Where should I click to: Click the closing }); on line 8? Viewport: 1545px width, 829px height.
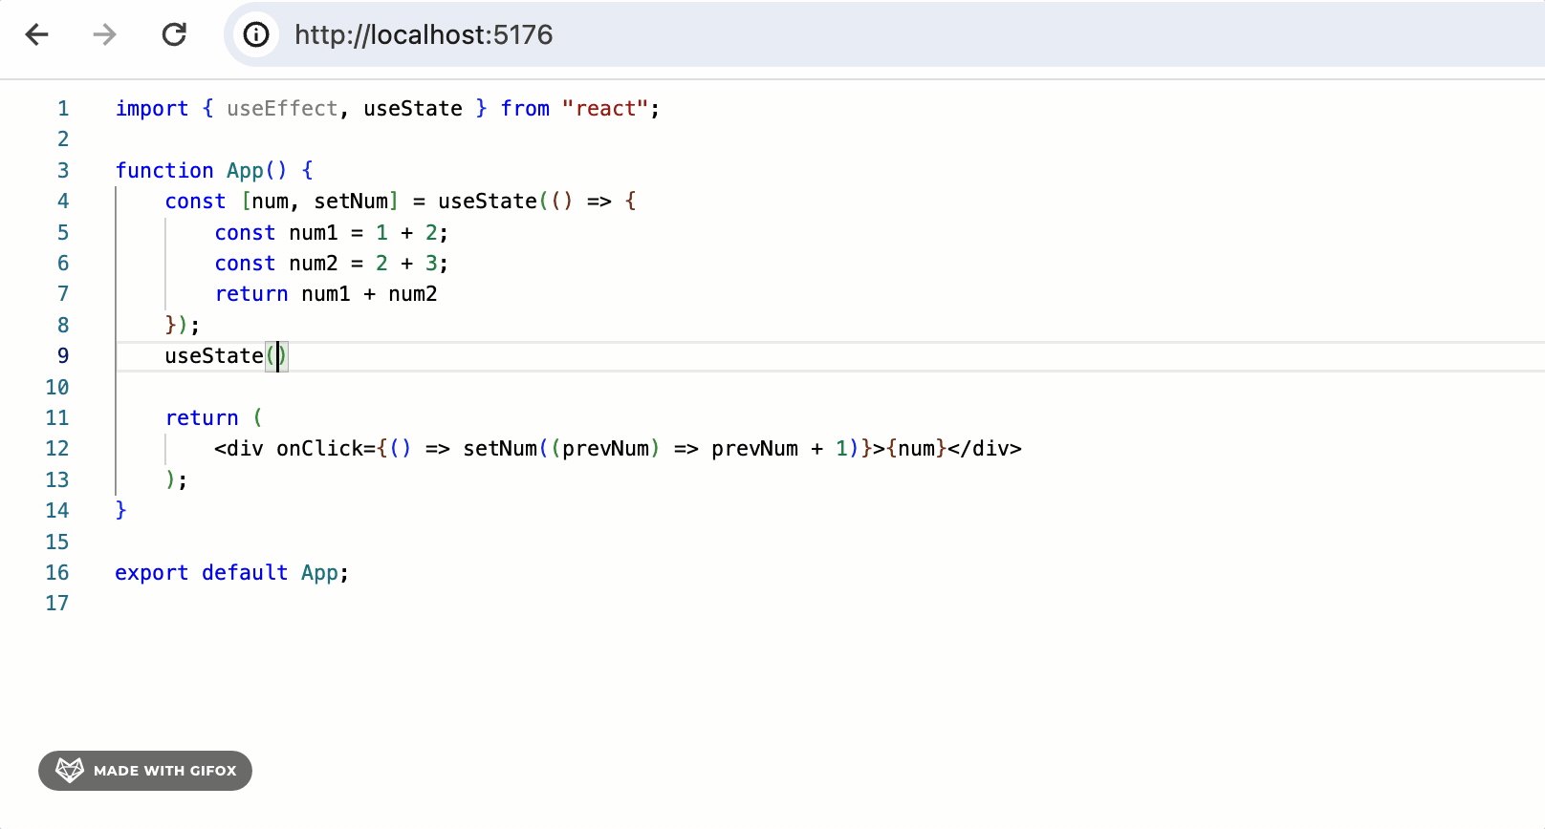tap(183, 326)
